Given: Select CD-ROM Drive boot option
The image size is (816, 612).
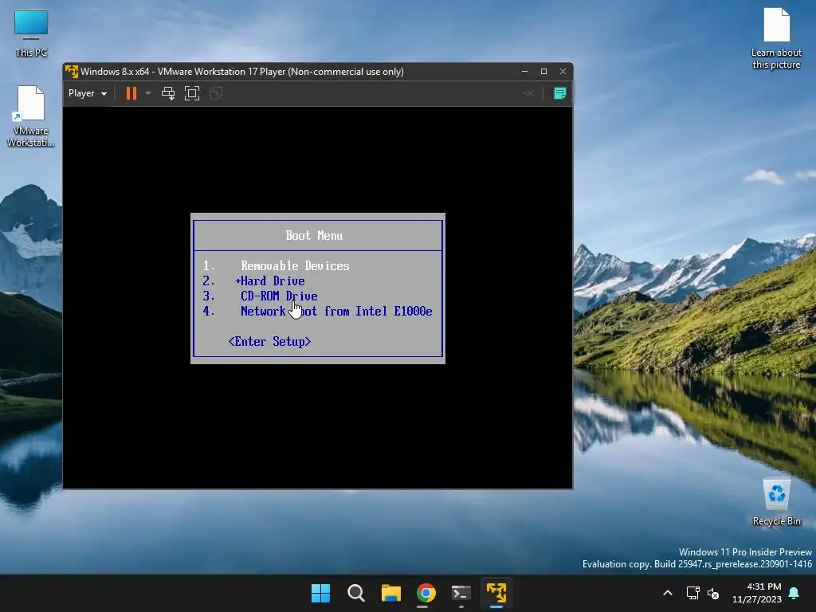Looking at the screenshot, I should point(279,296).
